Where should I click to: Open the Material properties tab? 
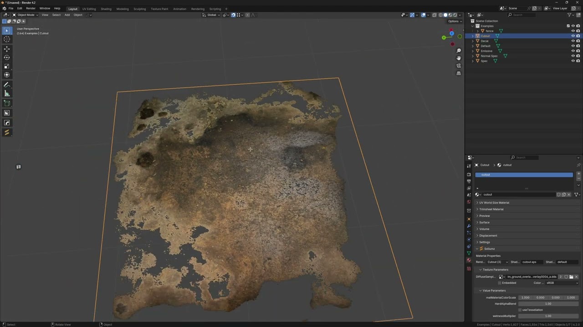[469, 260]
